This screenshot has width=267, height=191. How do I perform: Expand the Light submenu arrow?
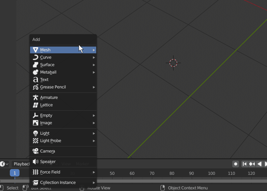click(x=94, y=133)
